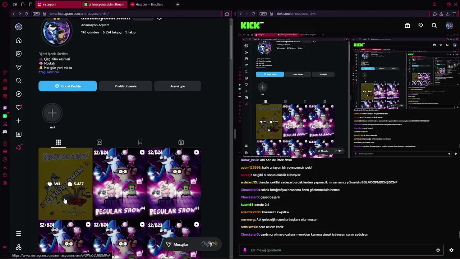Open Instagram Home from the sidebar
Viewport: 460px width, 259px height.
[19, 40]
